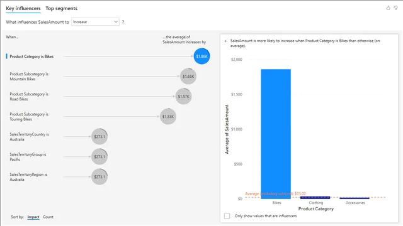Click 'Product Subcategory is Mountain Bikes' label
Viewport: 403px width, 226px height.
tap(29, 77)
